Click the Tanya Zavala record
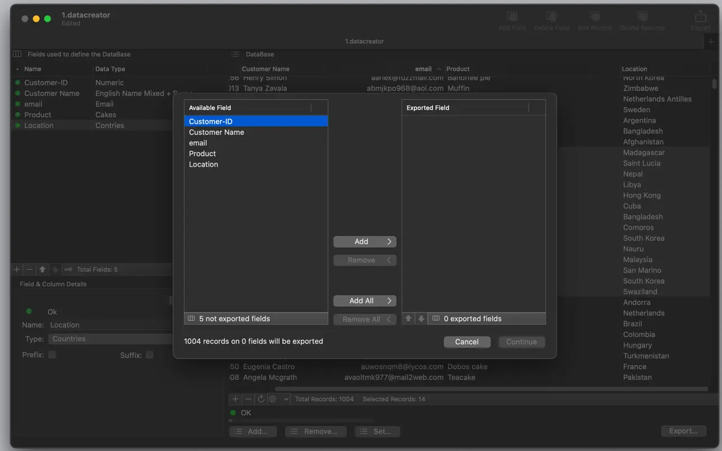 click(265, 88)
